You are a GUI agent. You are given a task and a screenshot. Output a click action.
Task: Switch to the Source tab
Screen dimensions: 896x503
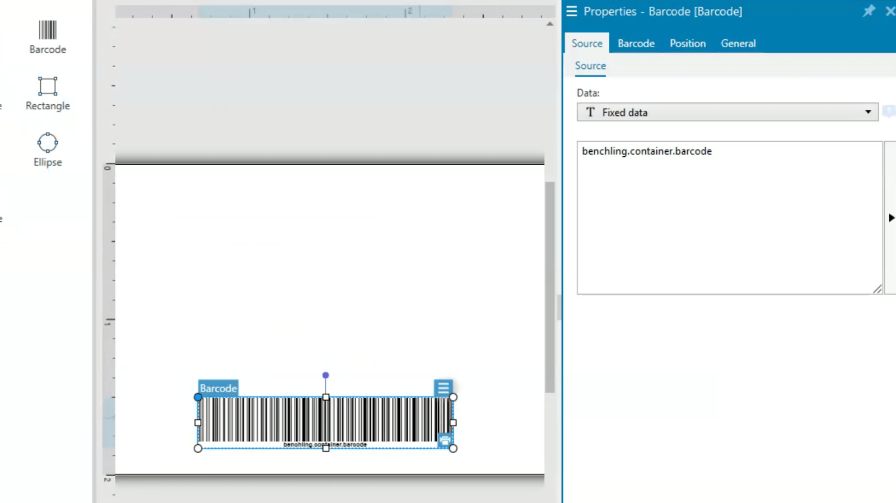tap(587, 43)
